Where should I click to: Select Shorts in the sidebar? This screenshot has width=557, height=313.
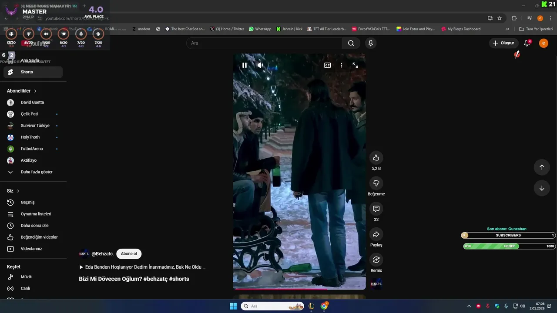pos(33,72)
